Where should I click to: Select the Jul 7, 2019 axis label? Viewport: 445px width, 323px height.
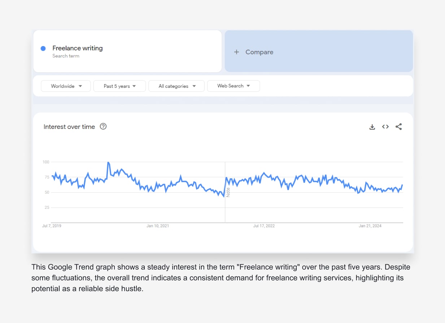coord(52,226)
